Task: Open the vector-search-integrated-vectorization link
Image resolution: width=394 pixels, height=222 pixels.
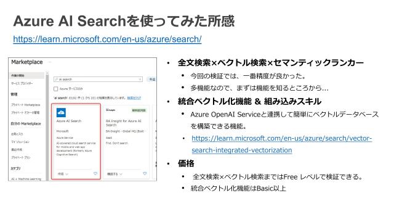Action: (281, 144)
